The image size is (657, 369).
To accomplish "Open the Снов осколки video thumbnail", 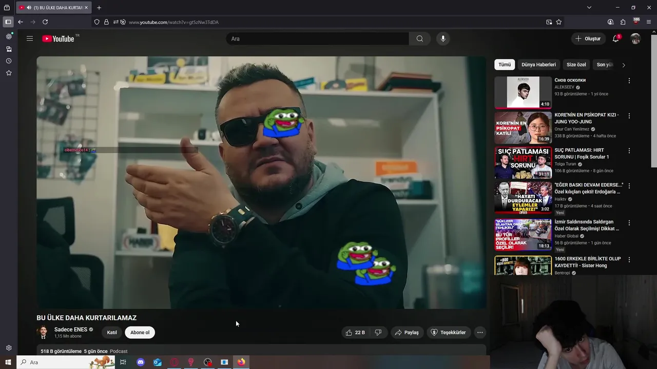I will click(x=523, y=93).
